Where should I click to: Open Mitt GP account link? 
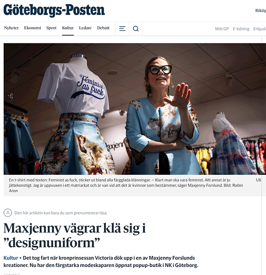coord(222,29)
